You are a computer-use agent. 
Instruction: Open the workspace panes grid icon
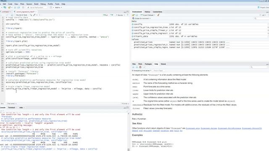click(x=51, y=8)
